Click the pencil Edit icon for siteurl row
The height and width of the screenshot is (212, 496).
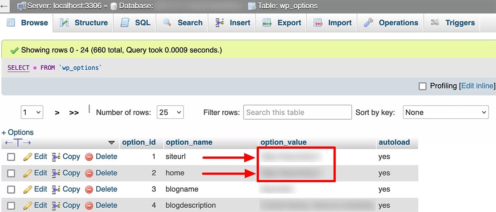point(28,157)
